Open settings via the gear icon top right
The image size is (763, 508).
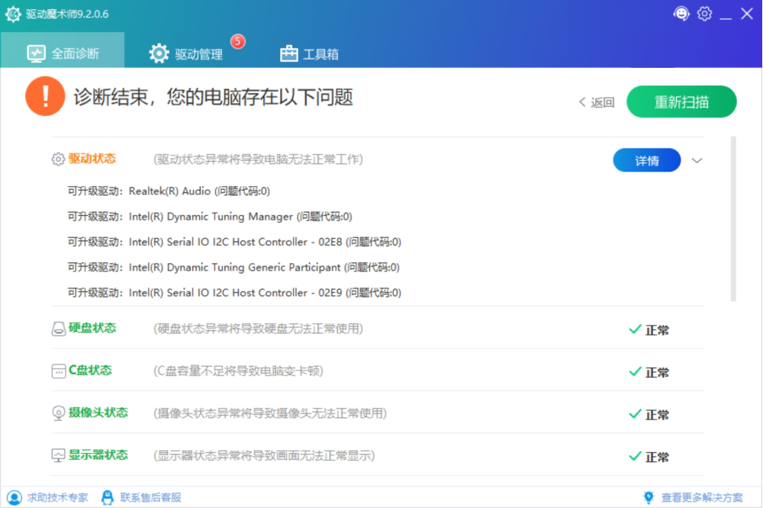[x=704, y=13]
